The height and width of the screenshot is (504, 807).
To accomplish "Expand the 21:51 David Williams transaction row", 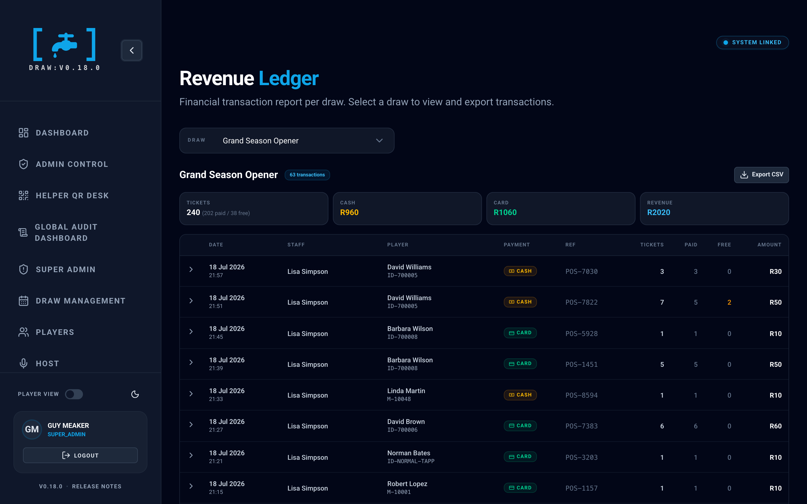I will (191, 301).
